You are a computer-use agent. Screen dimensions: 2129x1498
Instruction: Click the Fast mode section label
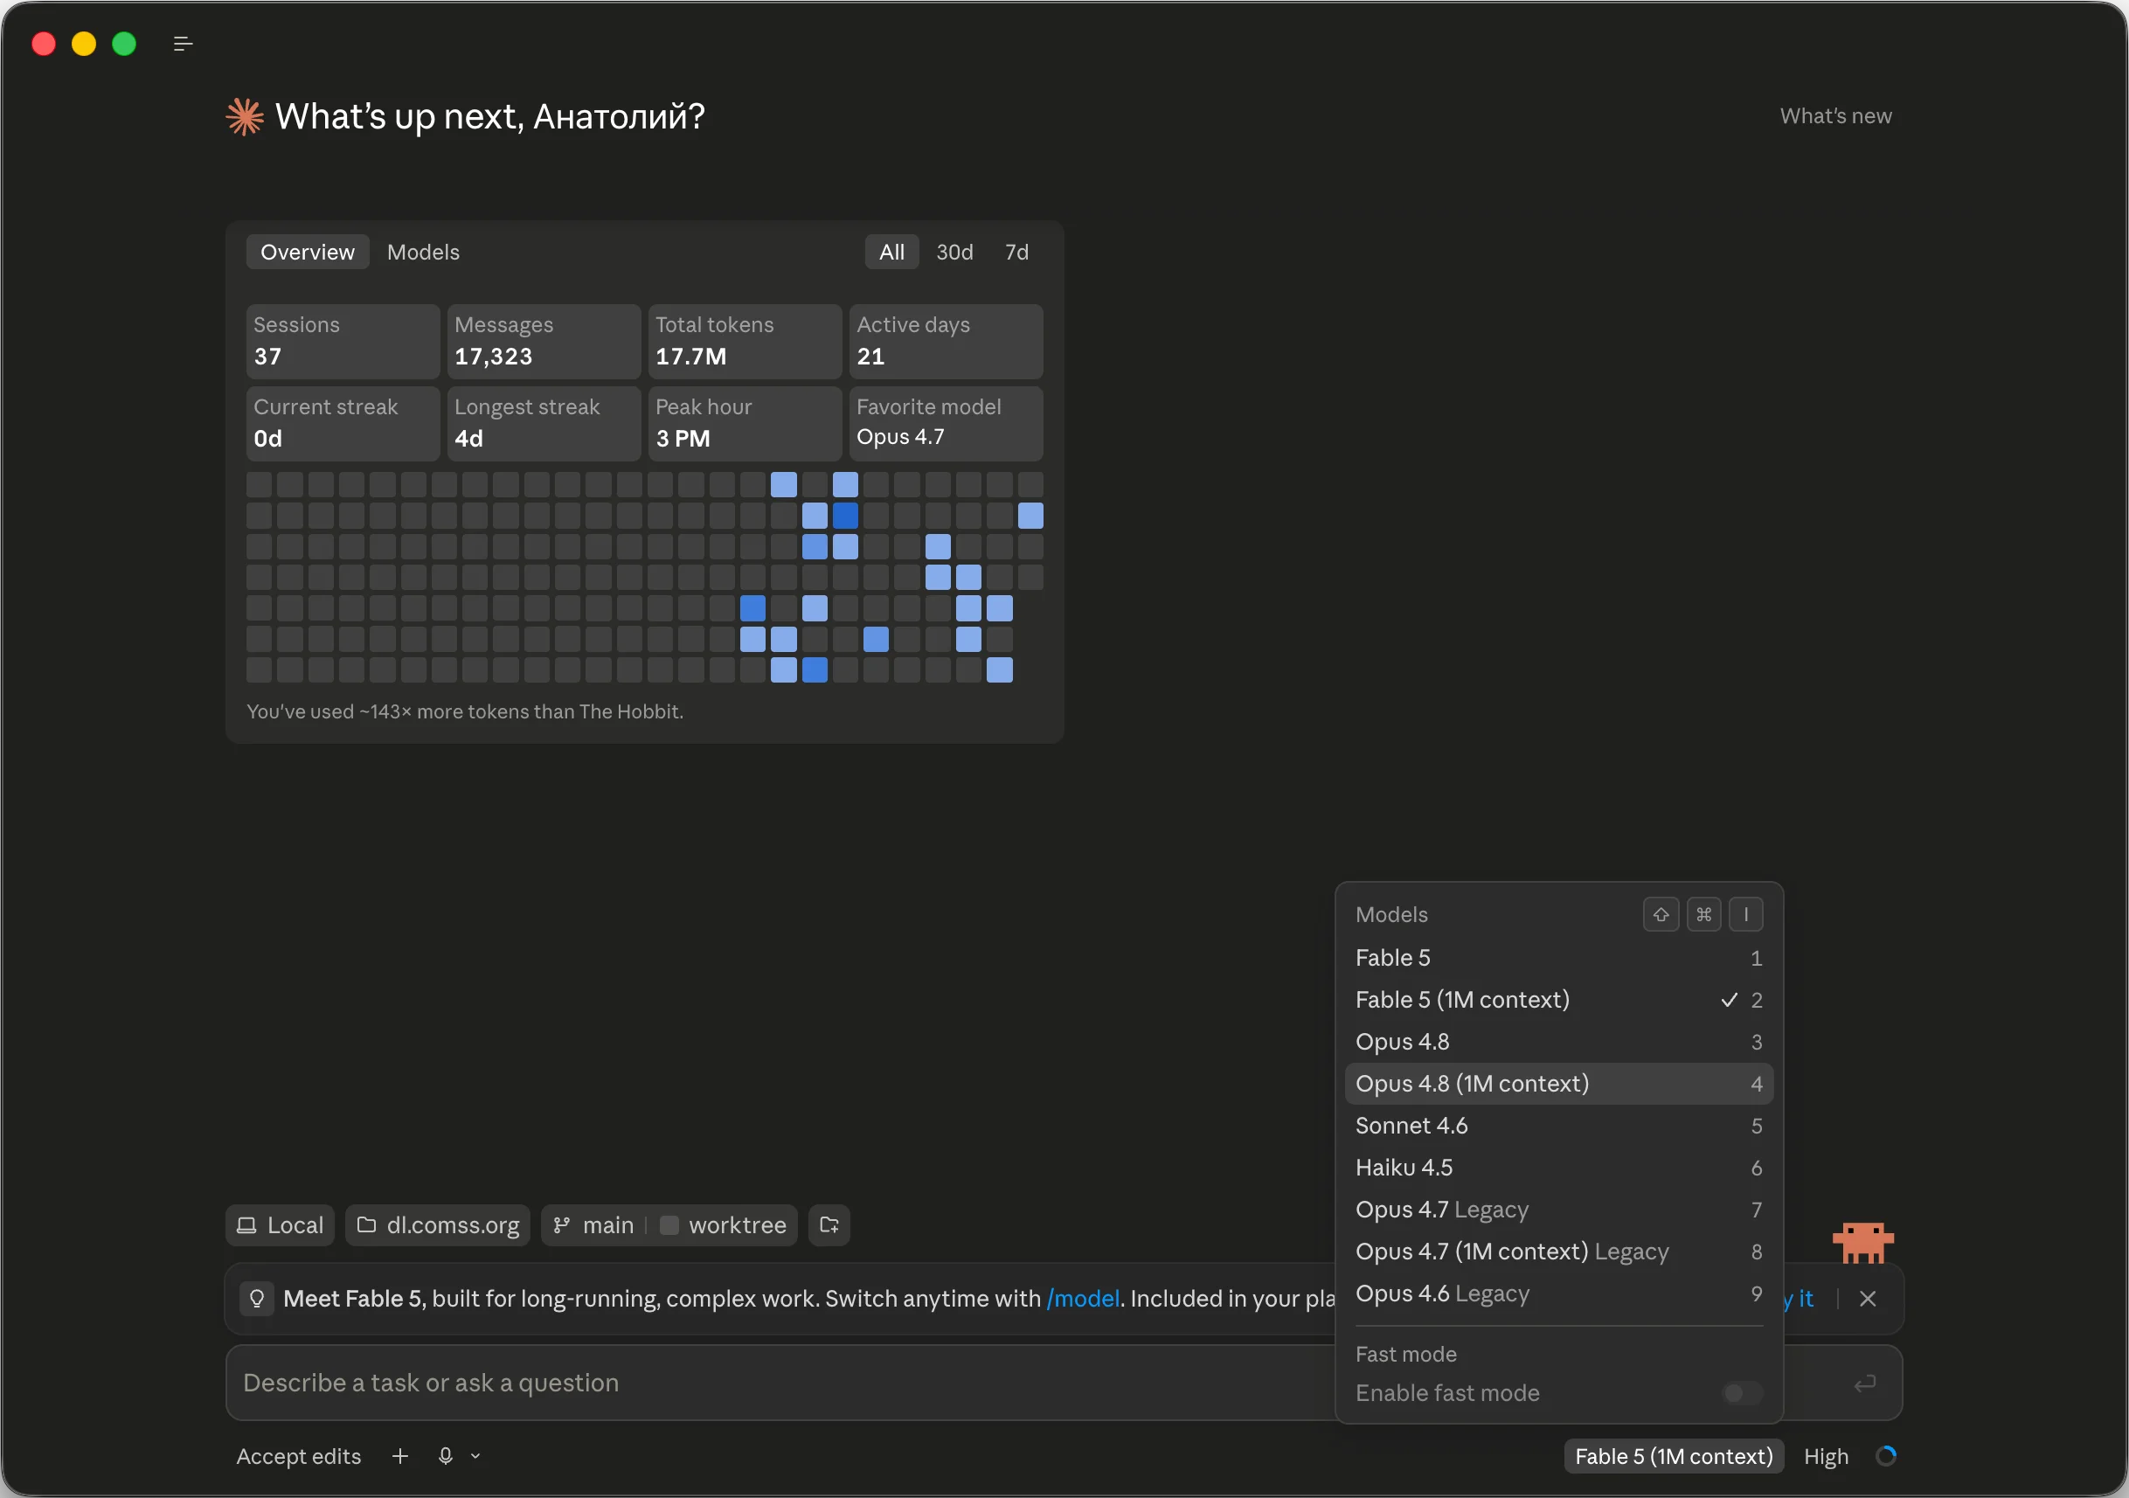pyautogui.click(x=1405, y=1354)
